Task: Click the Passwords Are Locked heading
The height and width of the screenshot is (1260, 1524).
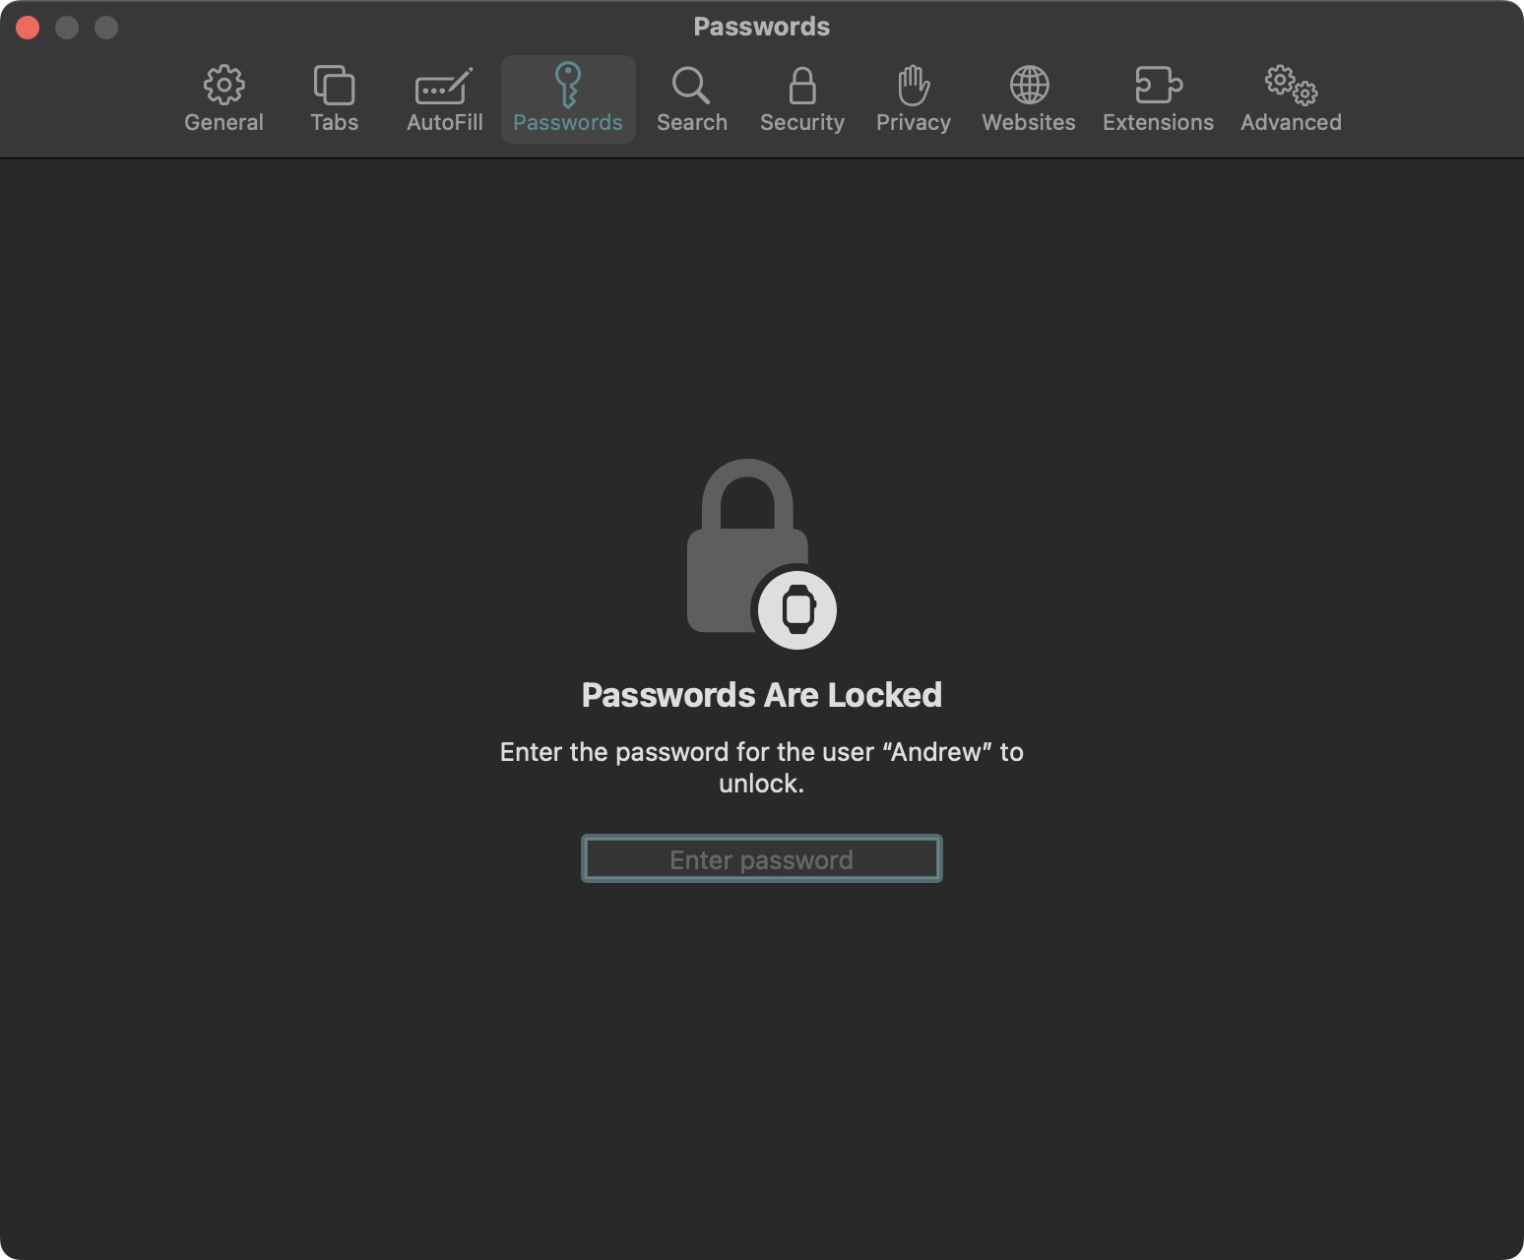Action: 762,695
